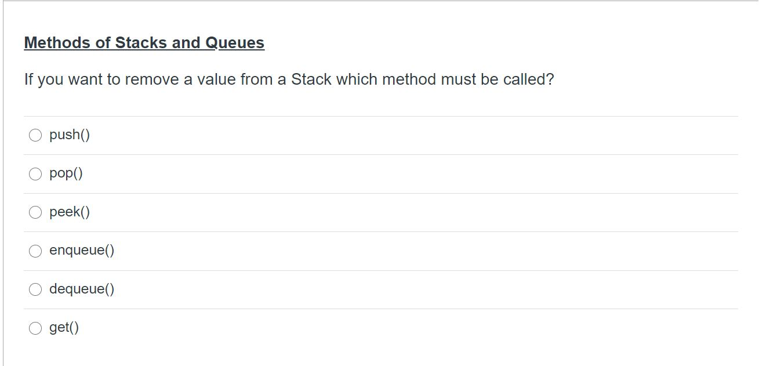Viewport: 759px width, 366px height.
Task: Select the push() radio button
Action: [x=36, y=135]
